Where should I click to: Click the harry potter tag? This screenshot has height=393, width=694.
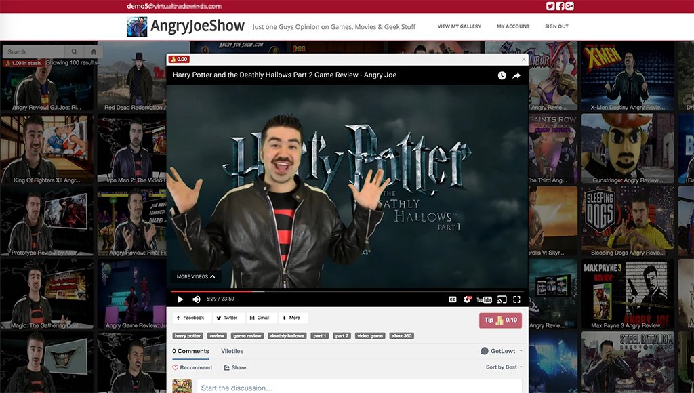coord(188,336)
